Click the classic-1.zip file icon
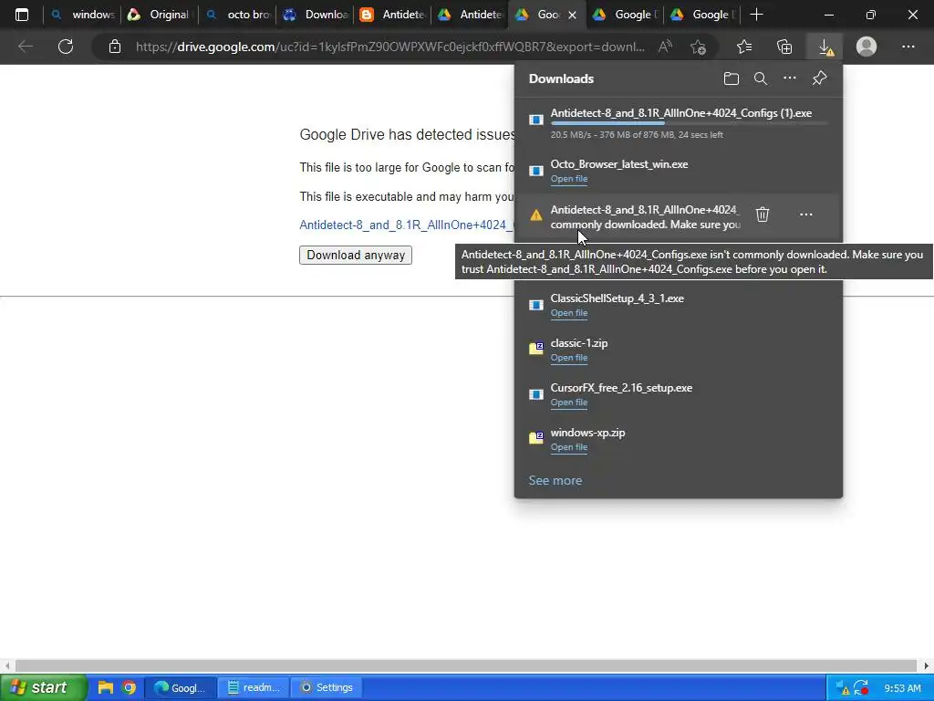This screenshot has width=934, height=701. tap(536, 349)
